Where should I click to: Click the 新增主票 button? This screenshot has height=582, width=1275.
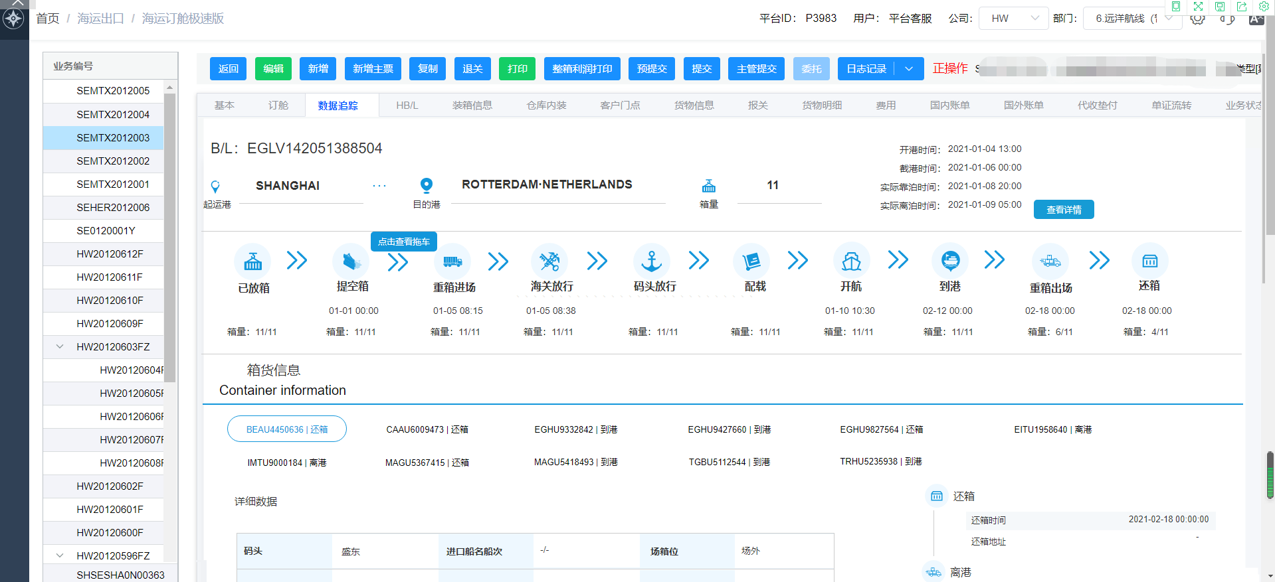pos(373,69)
